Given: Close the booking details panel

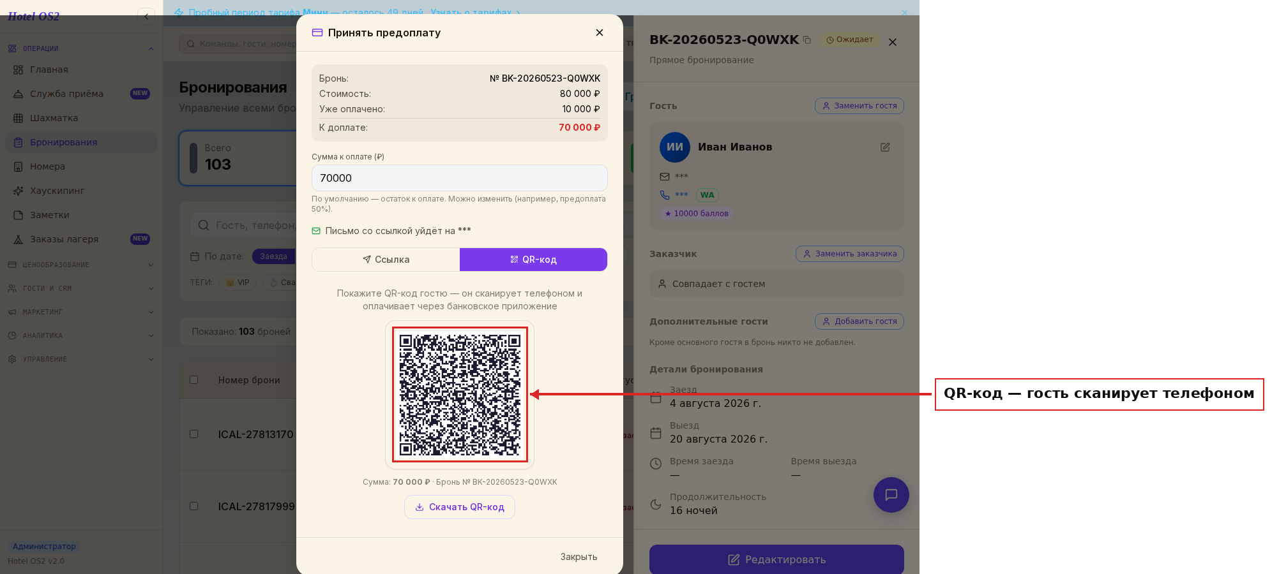Looking at the screenshot, I should click(893, 42).
